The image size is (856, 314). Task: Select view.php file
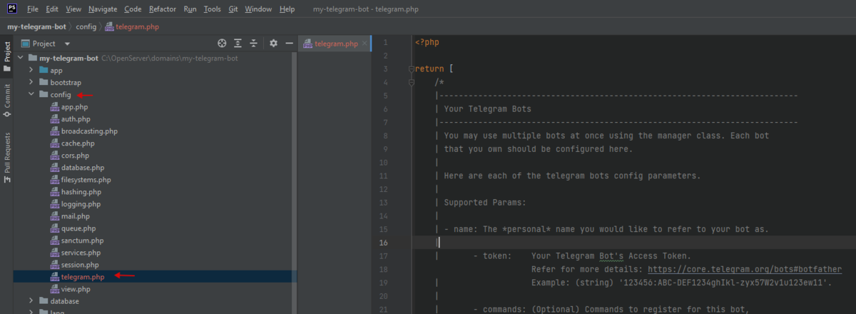(76, 289)
